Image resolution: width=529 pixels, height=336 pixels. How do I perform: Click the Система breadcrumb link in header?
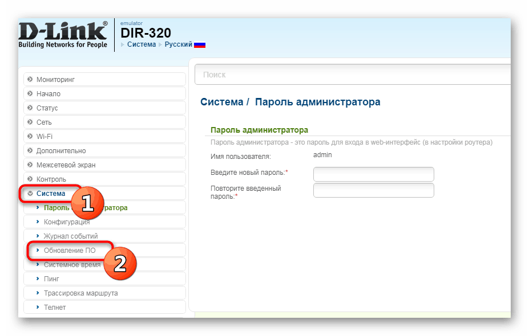[142, 44]
